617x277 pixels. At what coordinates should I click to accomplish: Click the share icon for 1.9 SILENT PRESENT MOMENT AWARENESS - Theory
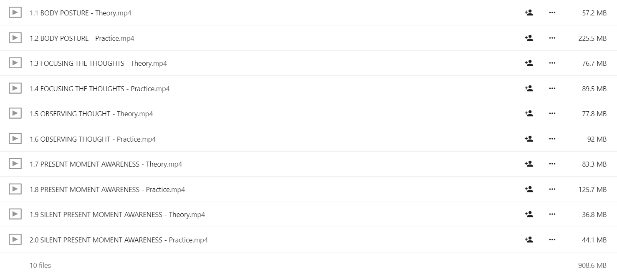[528, 214]
